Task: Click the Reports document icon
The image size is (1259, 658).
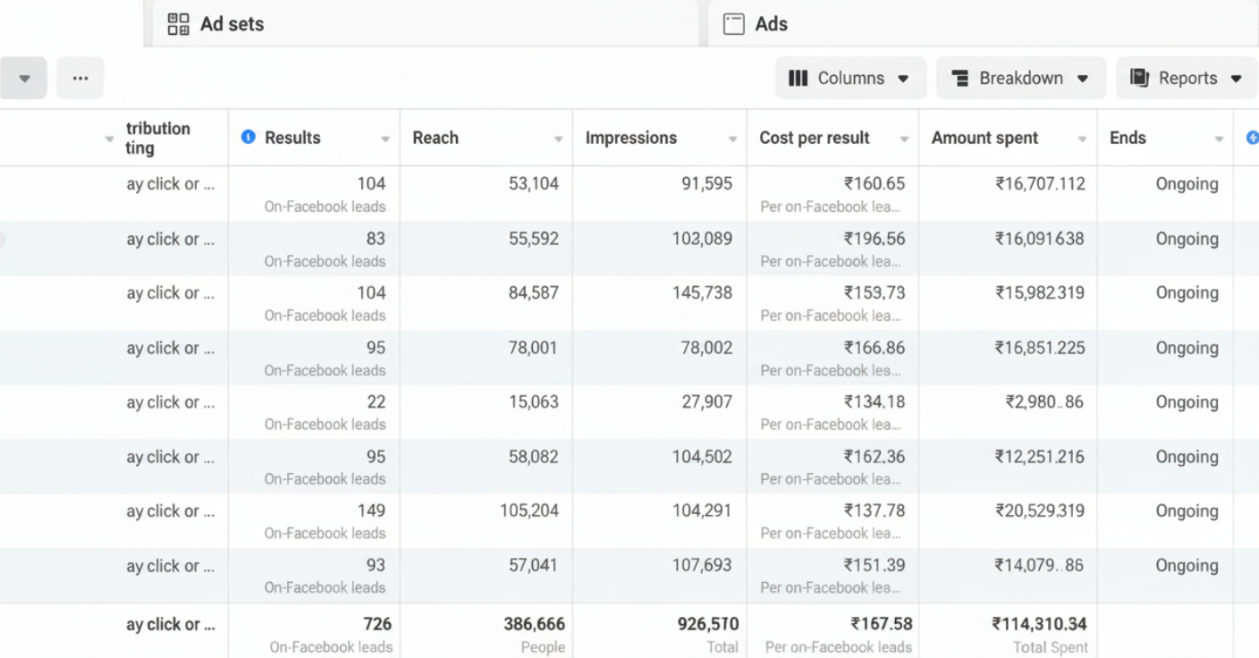Action: click(1139, 79)
